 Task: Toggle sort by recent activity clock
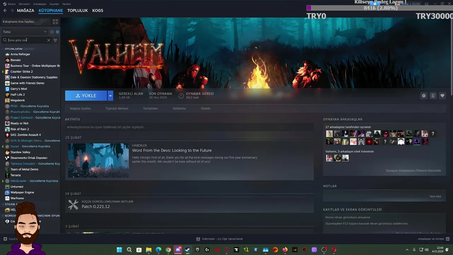pyautogui.click(x=52, y=32)
